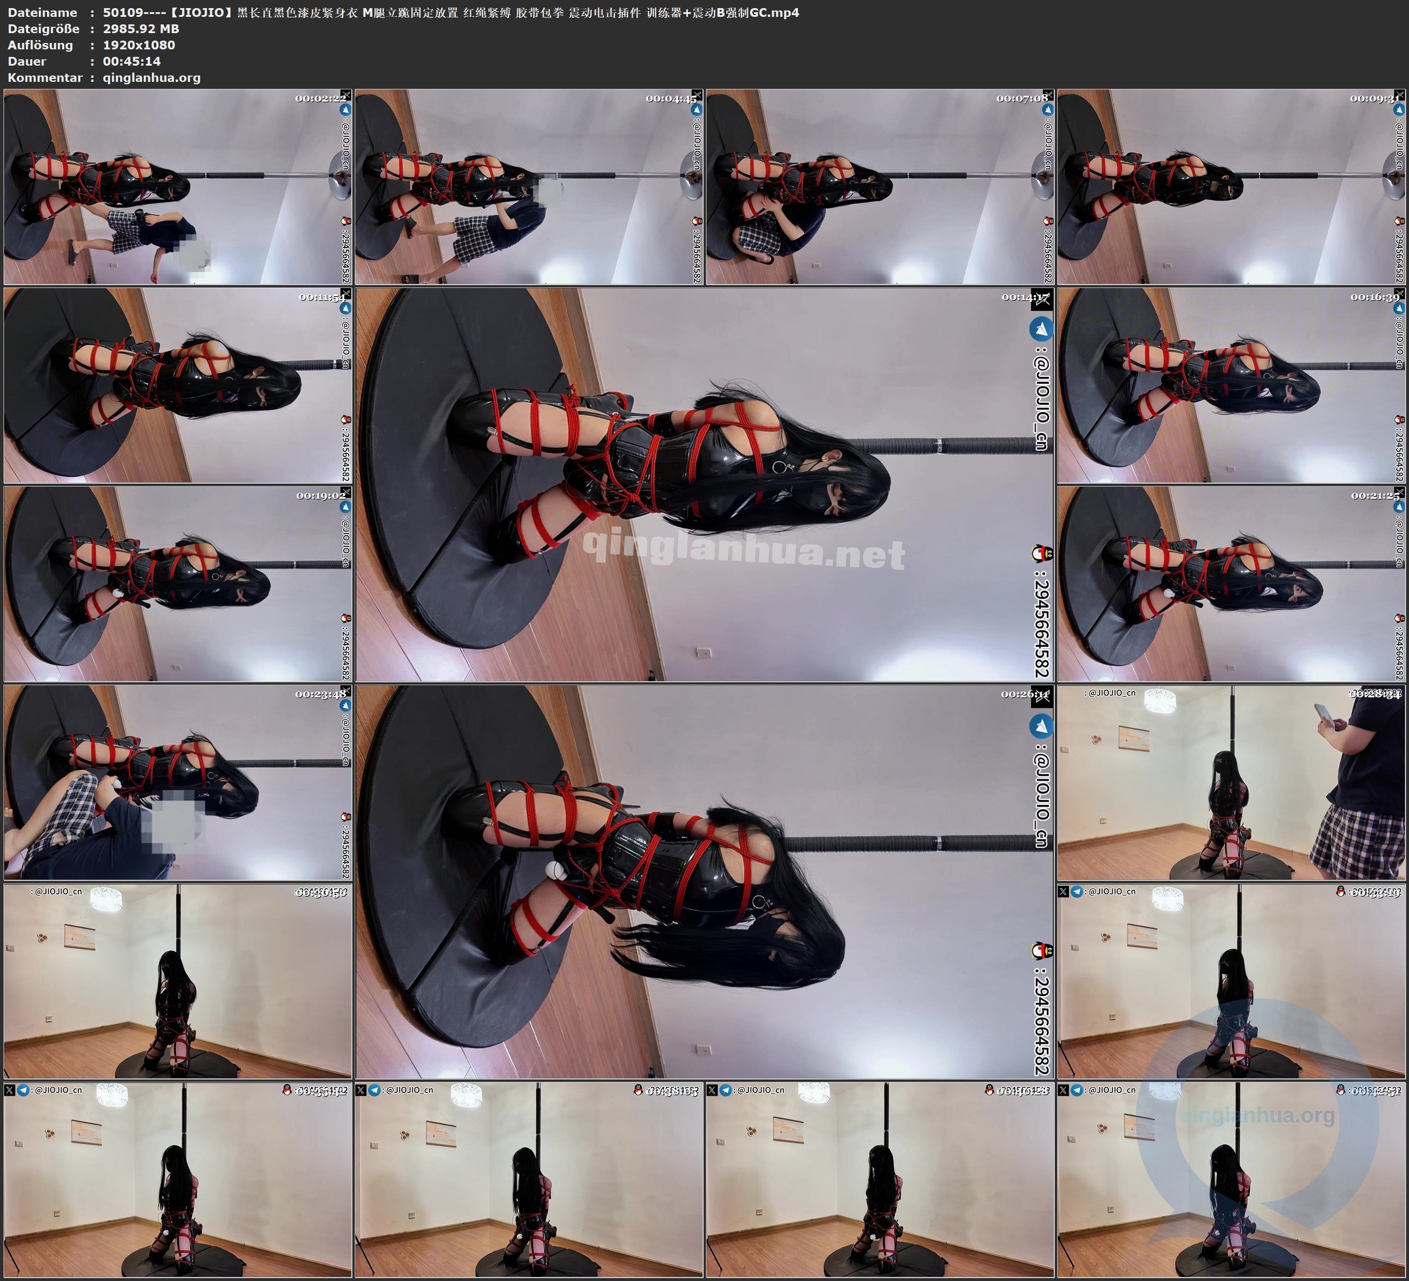Select the thumbnail stamped 00:19:02
This screenshot has height=1281, width=1409.
click(178, 584)
